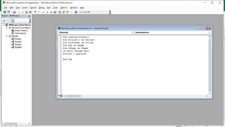Open the Debug menu
The width and height of the screenshot is (225, 127).
41,8
